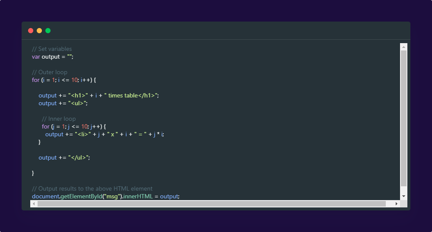Click the "<h1>" string literal
This screenshot has height=232, width=432.
(x=78, y=96)
